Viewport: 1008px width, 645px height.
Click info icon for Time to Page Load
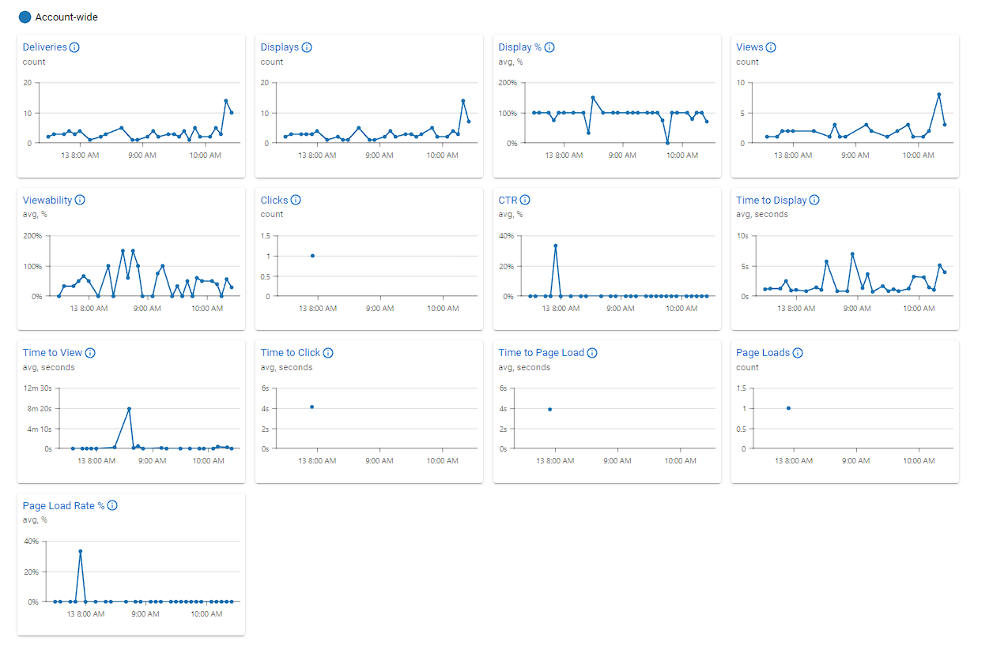pos(592,353)
